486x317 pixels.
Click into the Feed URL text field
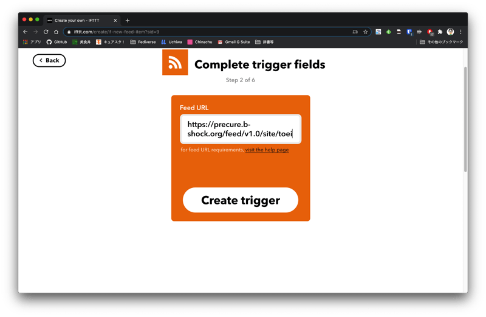241,129
